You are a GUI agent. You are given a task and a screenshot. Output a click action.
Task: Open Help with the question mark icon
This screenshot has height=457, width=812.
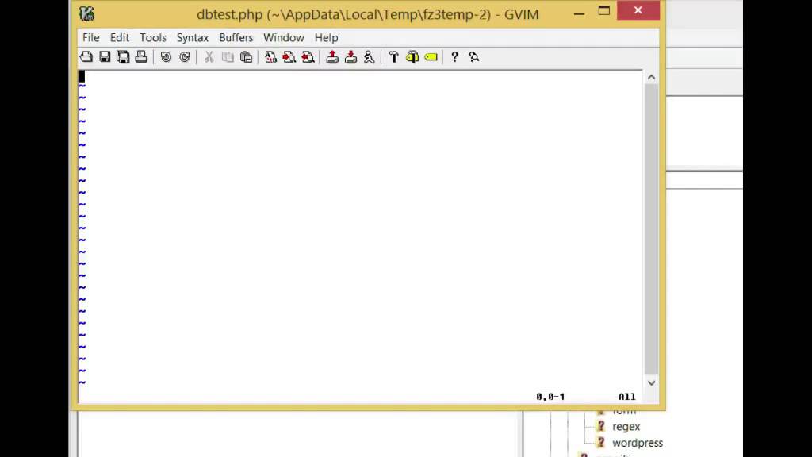coord(454,57)
